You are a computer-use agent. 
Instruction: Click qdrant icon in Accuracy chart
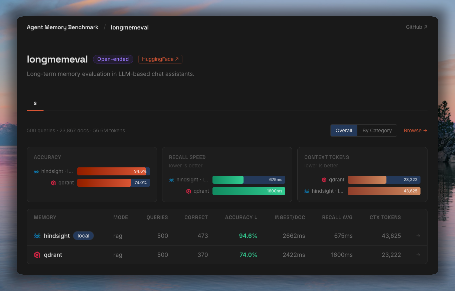(53, 183)
